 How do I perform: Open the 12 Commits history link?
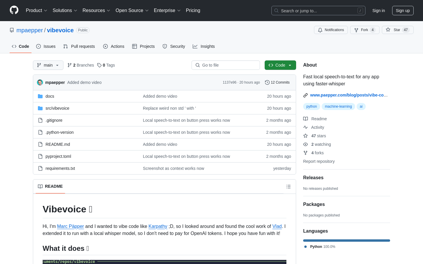(x=277, y=82)
